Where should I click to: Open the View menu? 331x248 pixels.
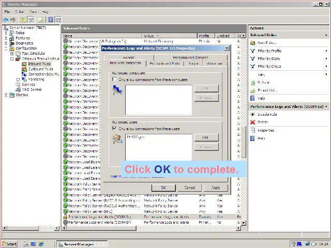[33, 12]
